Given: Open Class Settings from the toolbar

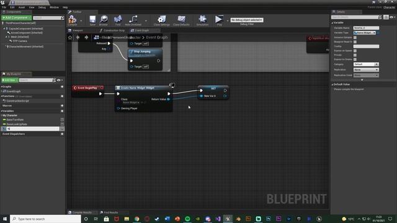Looking at the screenshot, I should point(161,20).
